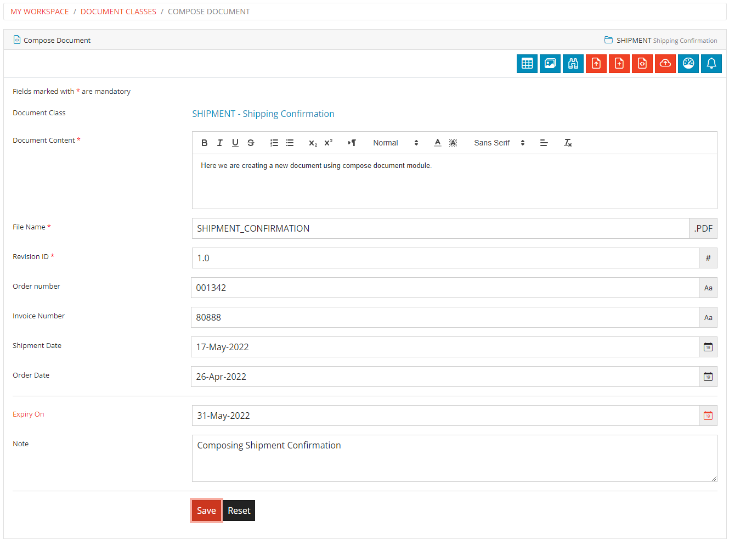Open the text alignment dropdown

pos(544,143)
